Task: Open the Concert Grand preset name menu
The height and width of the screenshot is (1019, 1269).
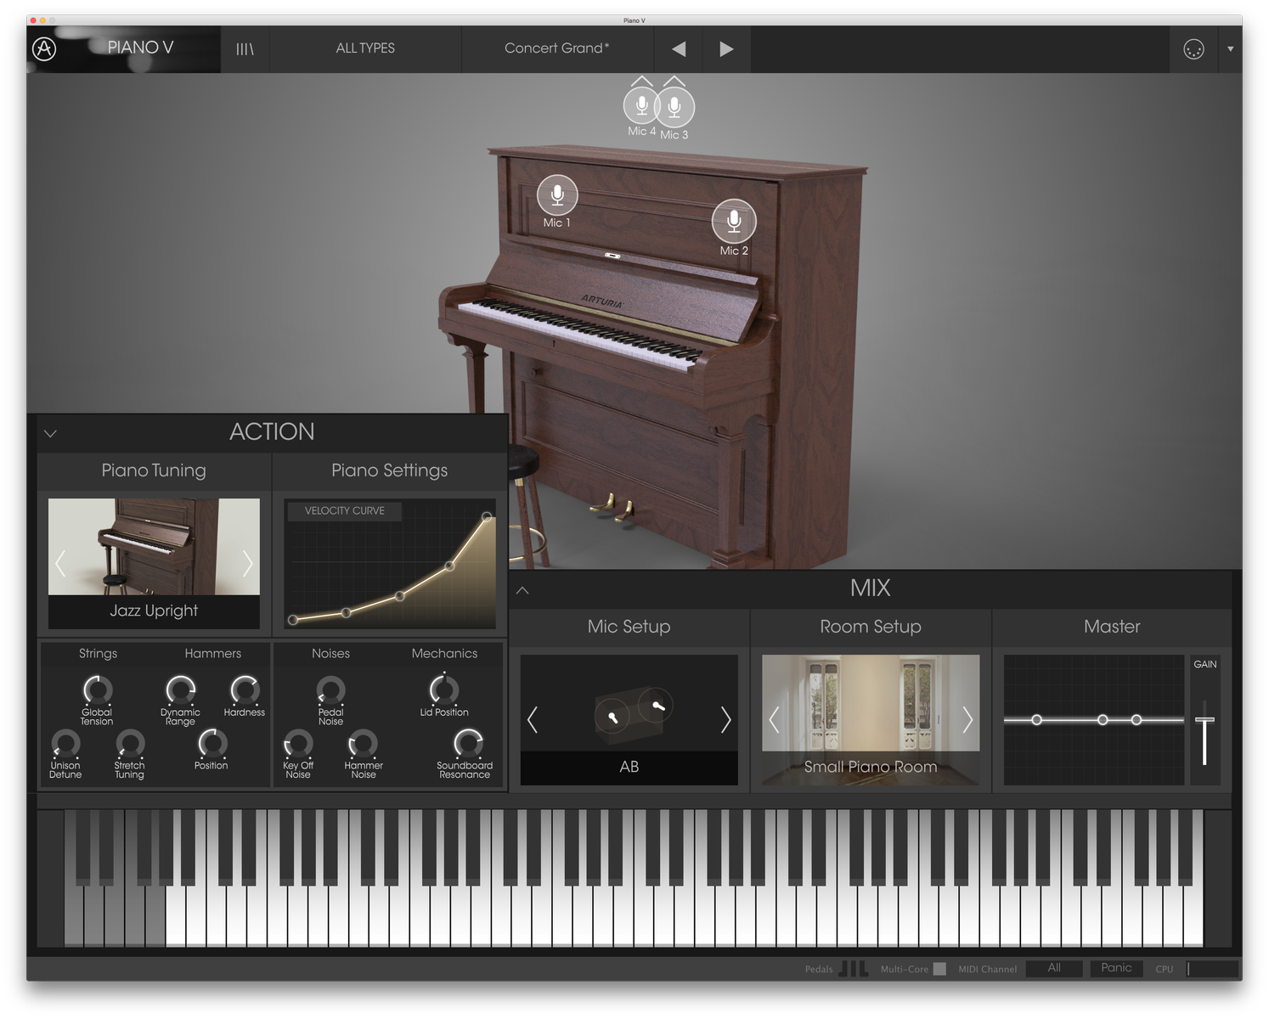Action: point(556,48)
